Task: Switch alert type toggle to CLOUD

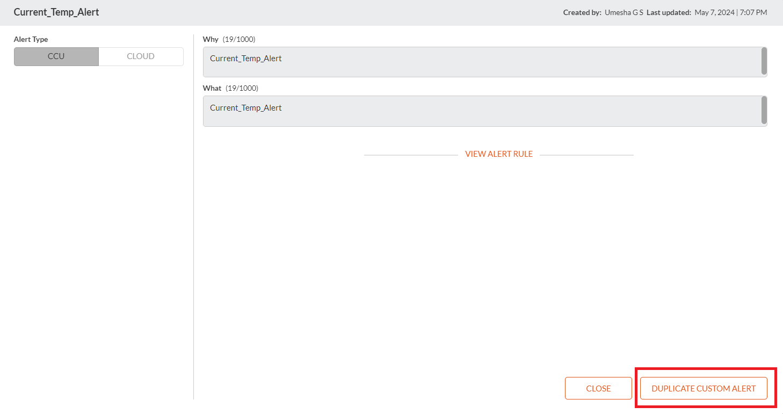Action: point(140,56)
